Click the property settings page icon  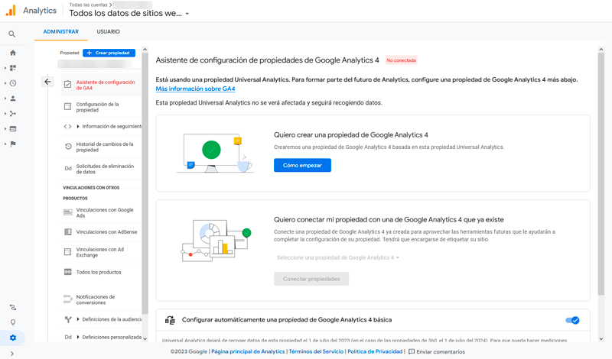pos(67,106)
